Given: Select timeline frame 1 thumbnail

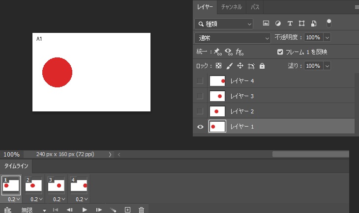Looking at the screenshot, I should tap(11, 186).
